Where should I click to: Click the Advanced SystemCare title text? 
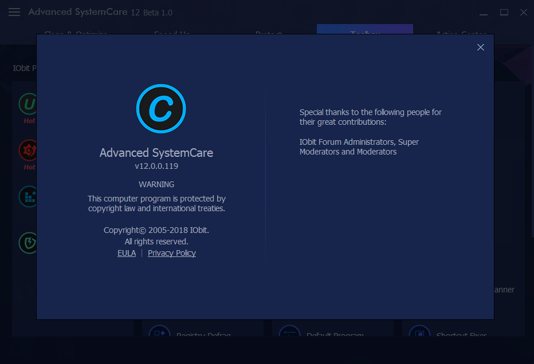tap(156, 153)
